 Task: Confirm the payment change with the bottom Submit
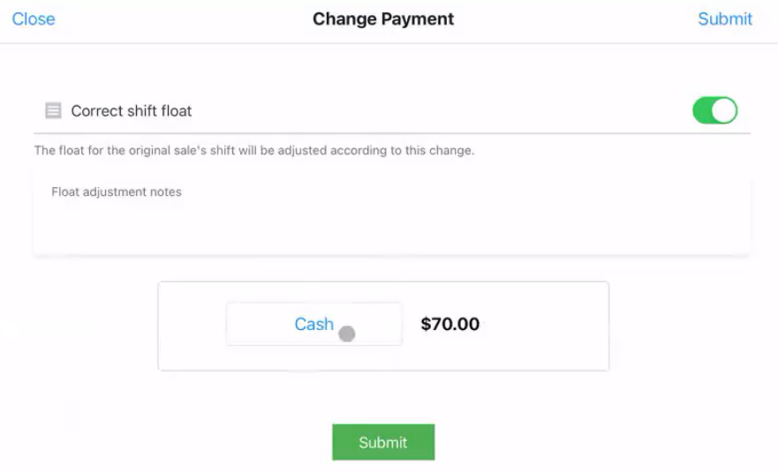tap(382, 443)
